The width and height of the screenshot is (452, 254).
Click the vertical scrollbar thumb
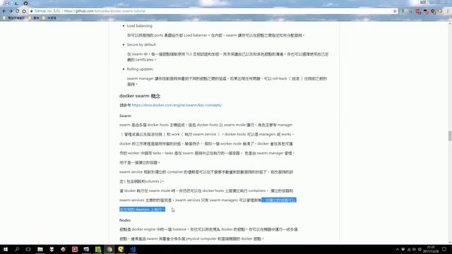pyautogui.click(x=449, y=136)
